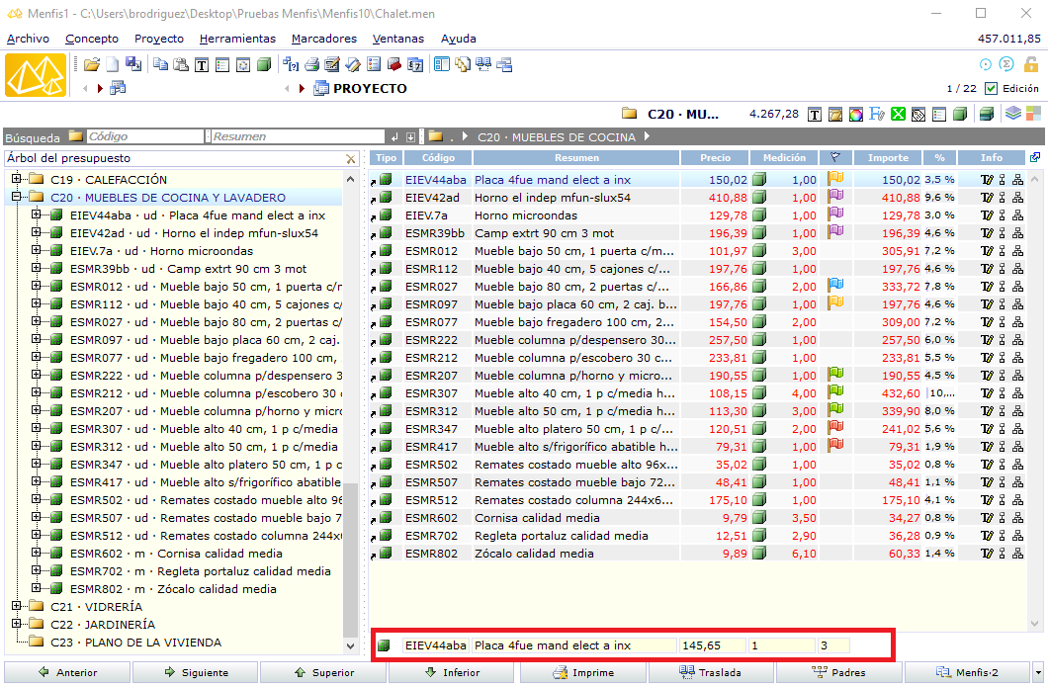Click the Resumen search field
Screen dimensions: 1048x687
(299, 136)
